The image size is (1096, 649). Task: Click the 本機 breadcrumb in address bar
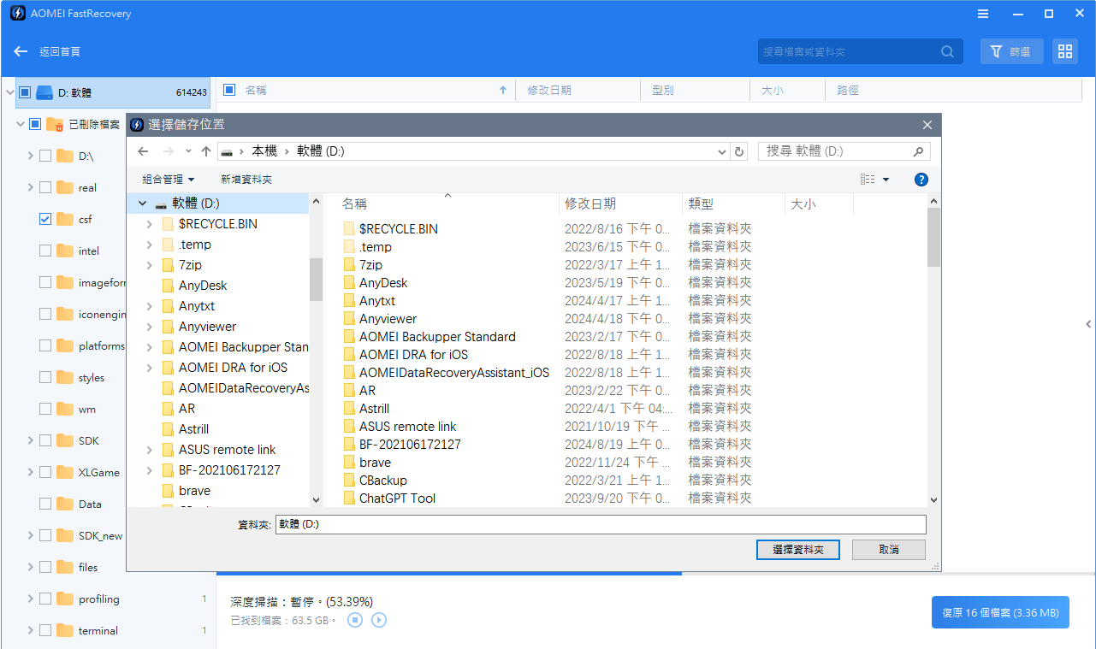click(x=264, y=150)
